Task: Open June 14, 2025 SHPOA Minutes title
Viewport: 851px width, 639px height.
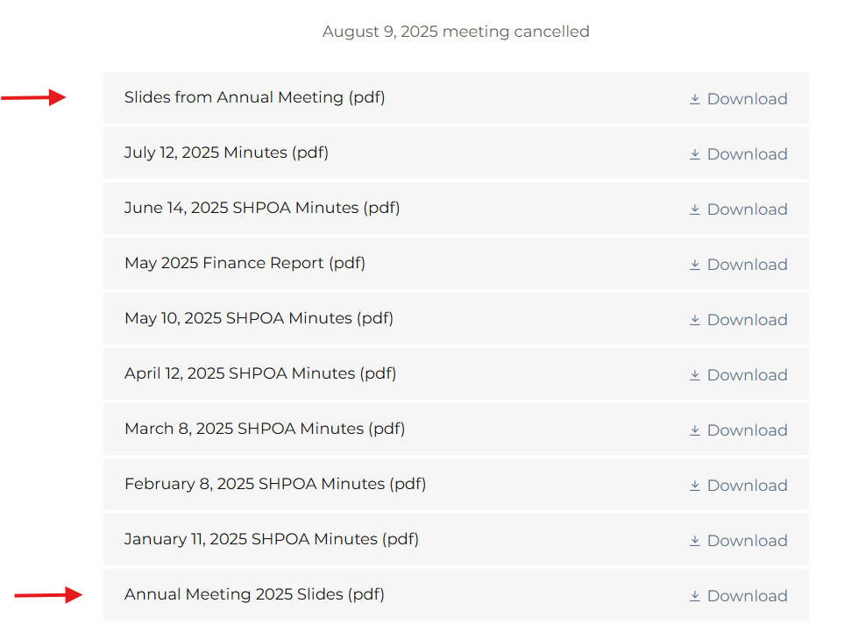Action: [262, 208]
